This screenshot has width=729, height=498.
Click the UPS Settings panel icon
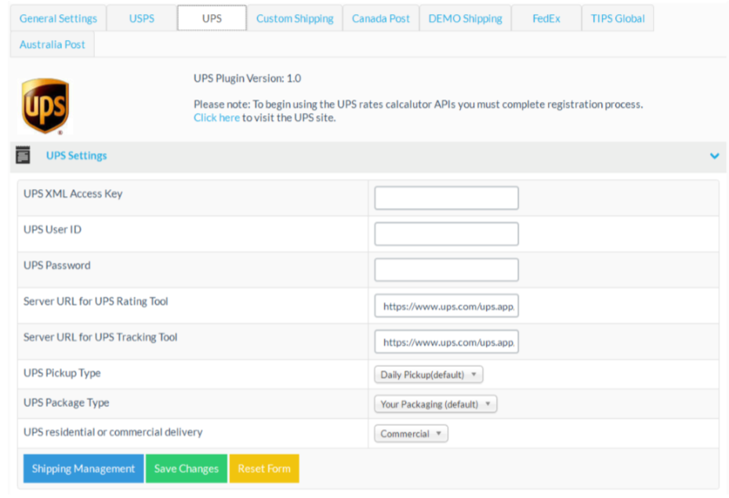pos(24,156)
